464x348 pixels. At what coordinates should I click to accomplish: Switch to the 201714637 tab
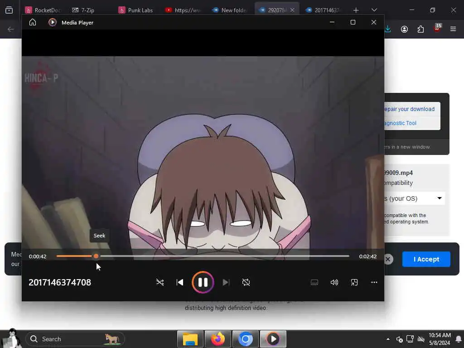coord(324,10)
